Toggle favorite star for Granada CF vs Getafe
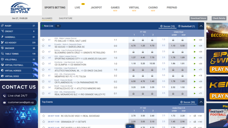 [x=43, y=122]
